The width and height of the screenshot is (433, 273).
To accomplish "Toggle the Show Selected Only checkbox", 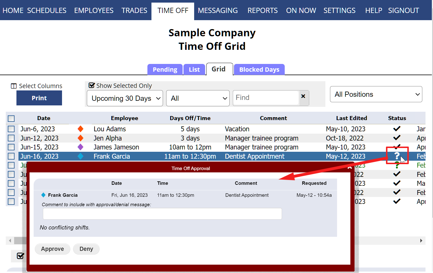I will tap(92, 86).
